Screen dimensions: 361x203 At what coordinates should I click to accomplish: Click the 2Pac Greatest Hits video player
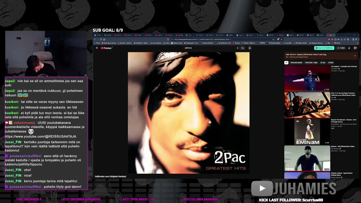tap(188, 113)
